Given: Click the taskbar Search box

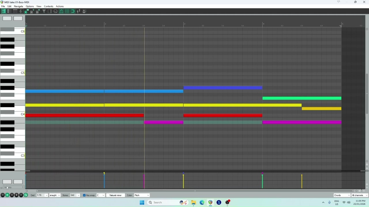Looking at the screenshot, I should [167, 202].
